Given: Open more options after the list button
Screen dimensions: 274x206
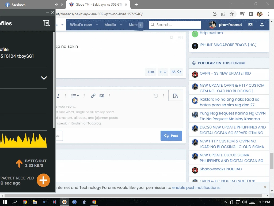Looking at the screenshot, I should click(x=84, y=96).
